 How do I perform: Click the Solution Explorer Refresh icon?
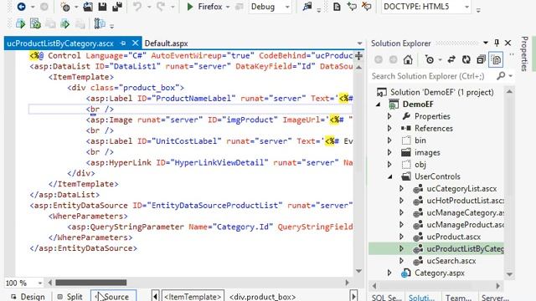click(466, 59)
